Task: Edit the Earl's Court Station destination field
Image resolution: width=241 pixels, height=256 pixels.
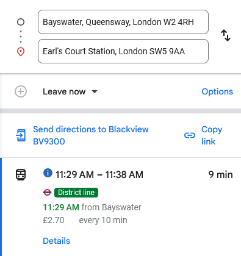Action: pyautogui.click(x=123, y=51)
